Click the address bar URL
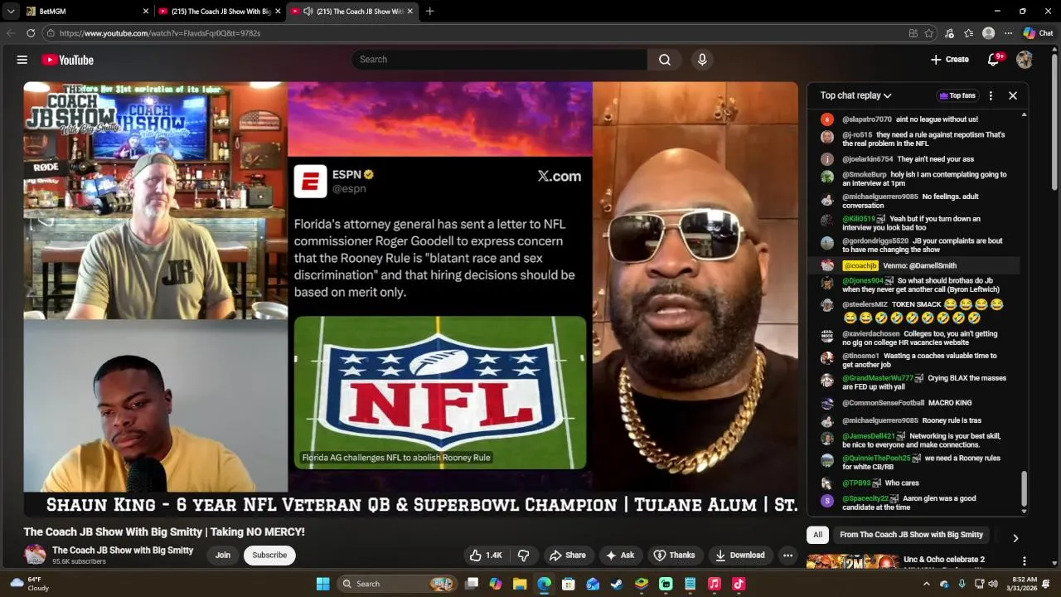The image size is (1061, 597). point(160,33)
